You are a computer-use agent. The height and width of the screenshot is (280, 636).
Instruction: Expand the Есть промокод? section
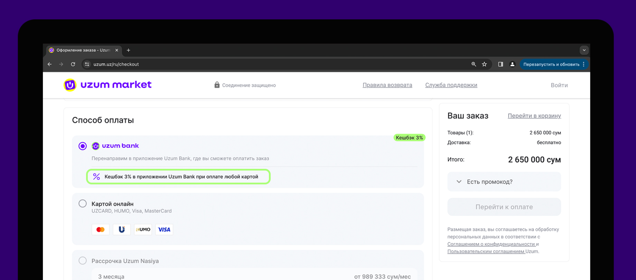504,182
